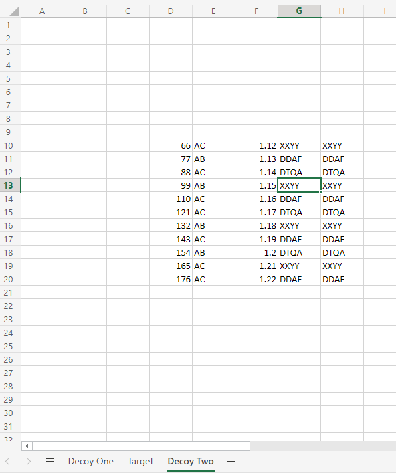Click cell with value 1.17
The height and width of the screenshot is (473, 396).
coord(257,212)
